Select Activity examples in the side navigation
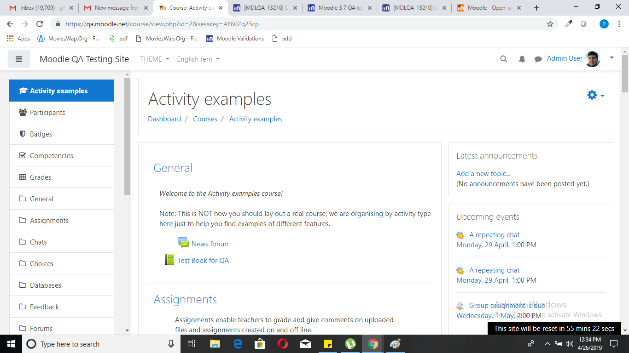This screenshot has width=629, height=353. (x=62, y=91)
